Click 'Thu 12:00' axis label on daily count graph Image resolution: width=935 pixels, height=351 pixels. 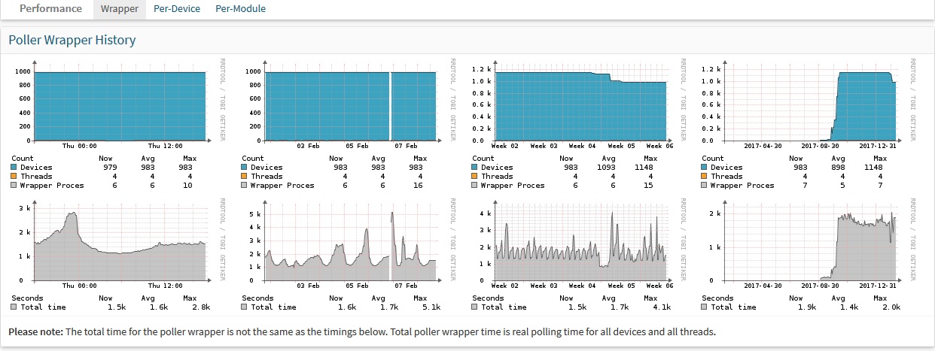165,146
